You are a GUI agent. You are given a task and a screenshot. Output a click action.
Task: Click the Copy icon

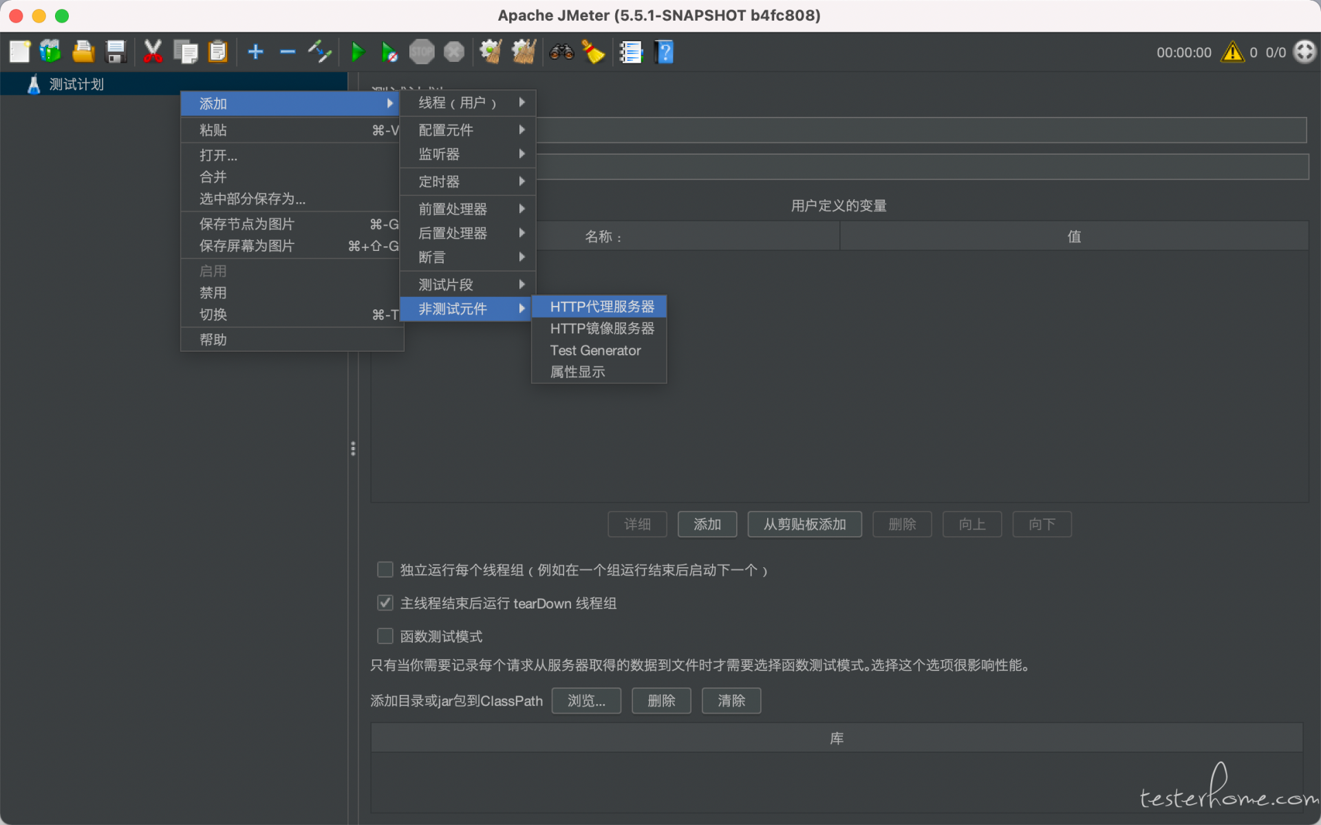[x=185, y=52]
